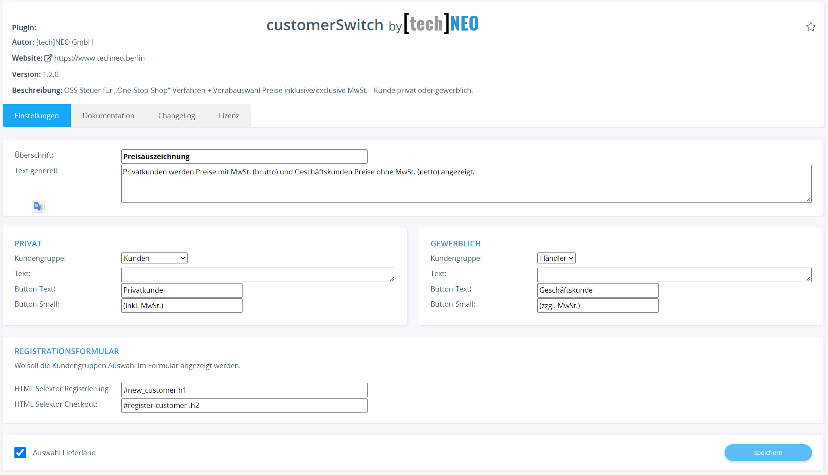Screen dimensions: 828x475
Task: Edit the (zzgl. MwSt.) Button-Small field
Action: pos(598,306)
